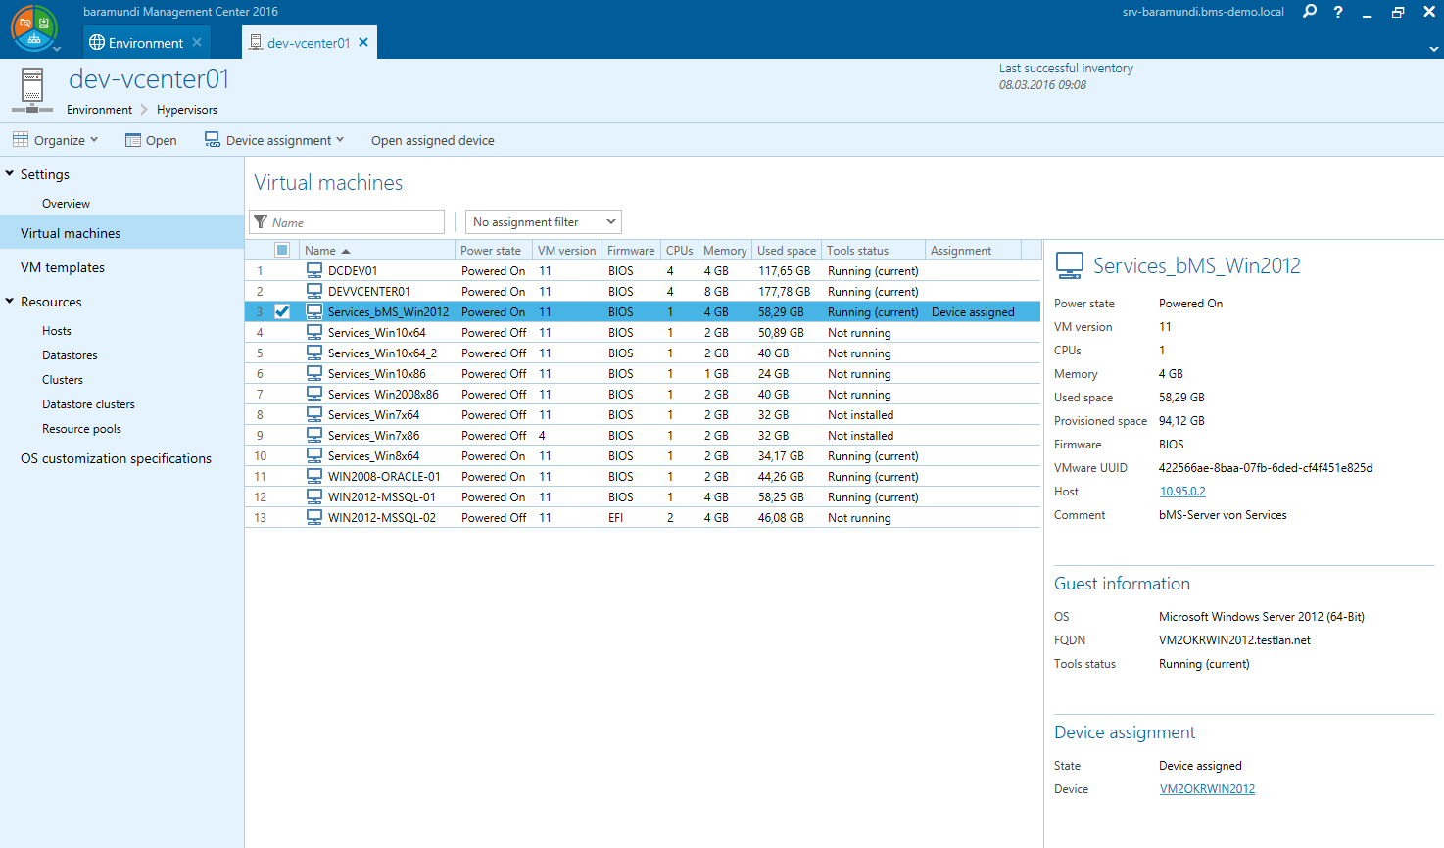Screen dimensions: 1444x848
Task: Collapse the Resources tree section
Action: (x=10, y=302)
